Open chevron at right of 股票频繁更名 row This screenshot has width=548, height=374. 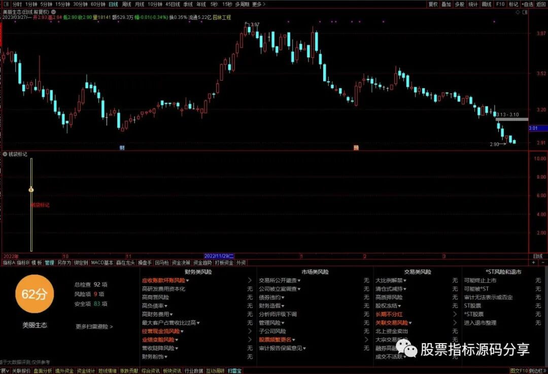point(366,339)
